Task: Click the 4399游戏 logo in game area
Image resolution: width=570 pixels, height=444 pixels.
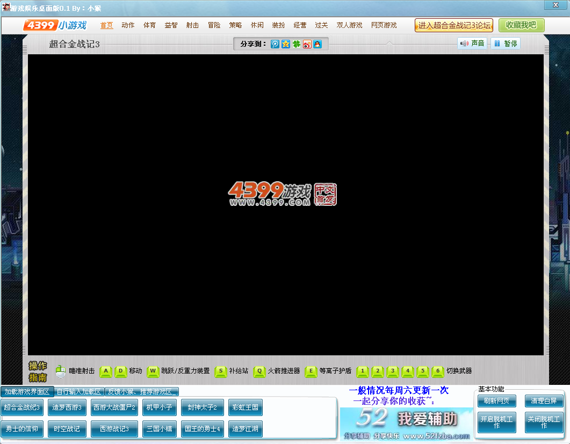Action: tap(283, 194)
